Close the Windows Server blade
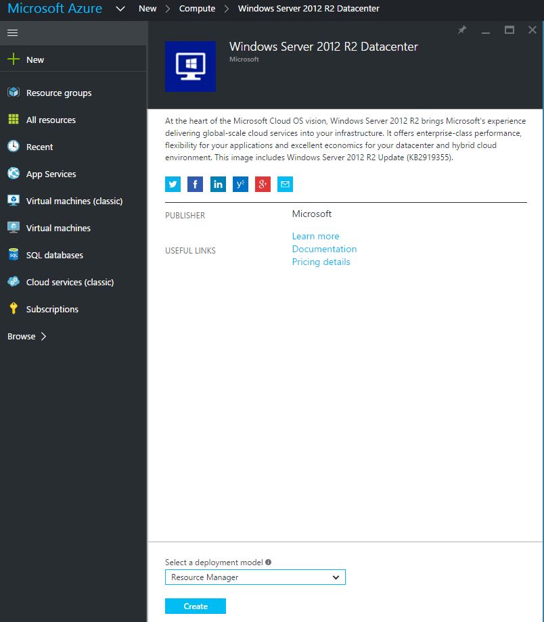 pos(532,30)
